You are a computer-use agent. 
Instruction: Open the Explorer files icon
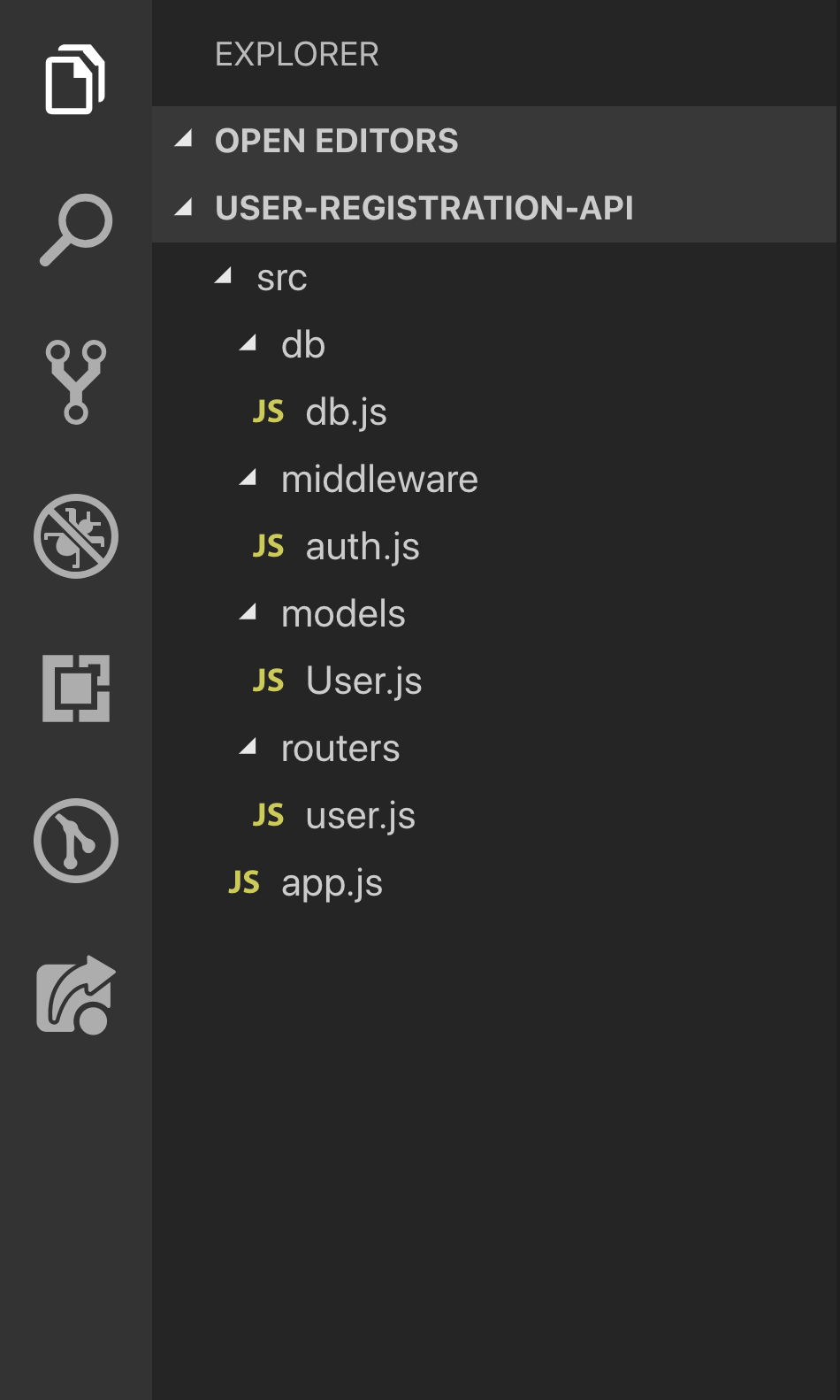point(75,79)
